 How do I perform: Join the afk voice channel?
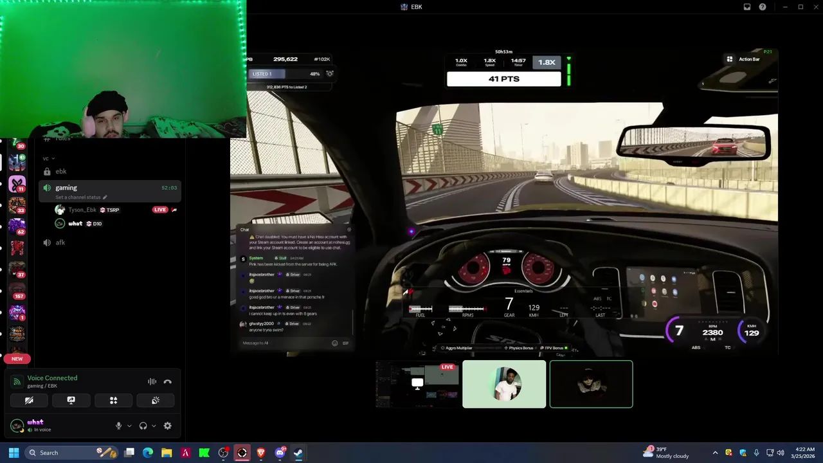pos(110,242)
